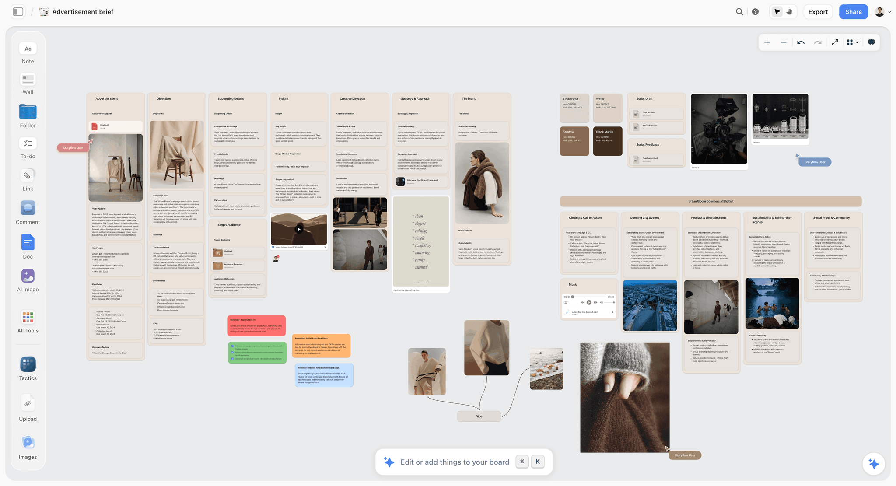Viewport: 896px width, 486px height.
Task: Choose the Folder tool
Action: point(28,116)
